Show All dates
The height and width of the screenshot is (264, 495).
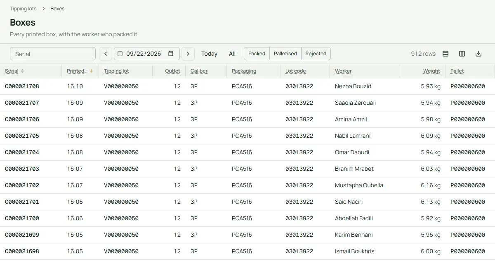click(232, 54)
